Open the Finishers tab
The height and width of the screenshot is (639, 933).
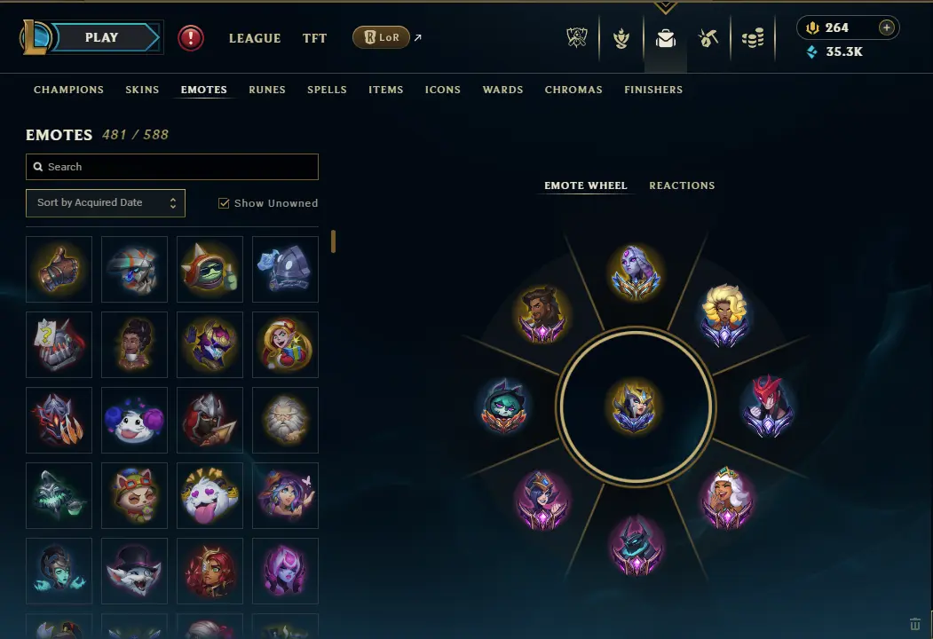tap(652, 90)
